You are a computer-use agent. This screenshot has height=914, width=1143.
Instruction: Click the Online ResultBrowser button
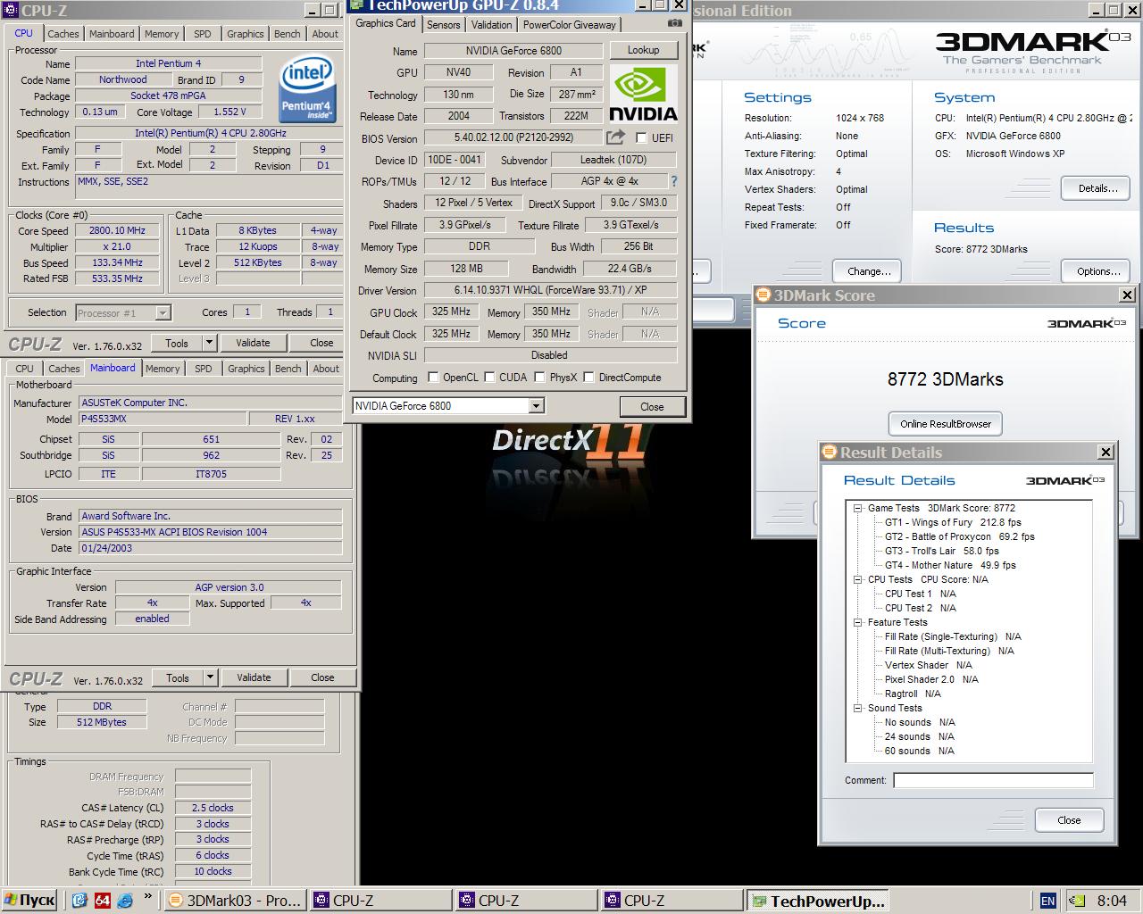(946, 424)
